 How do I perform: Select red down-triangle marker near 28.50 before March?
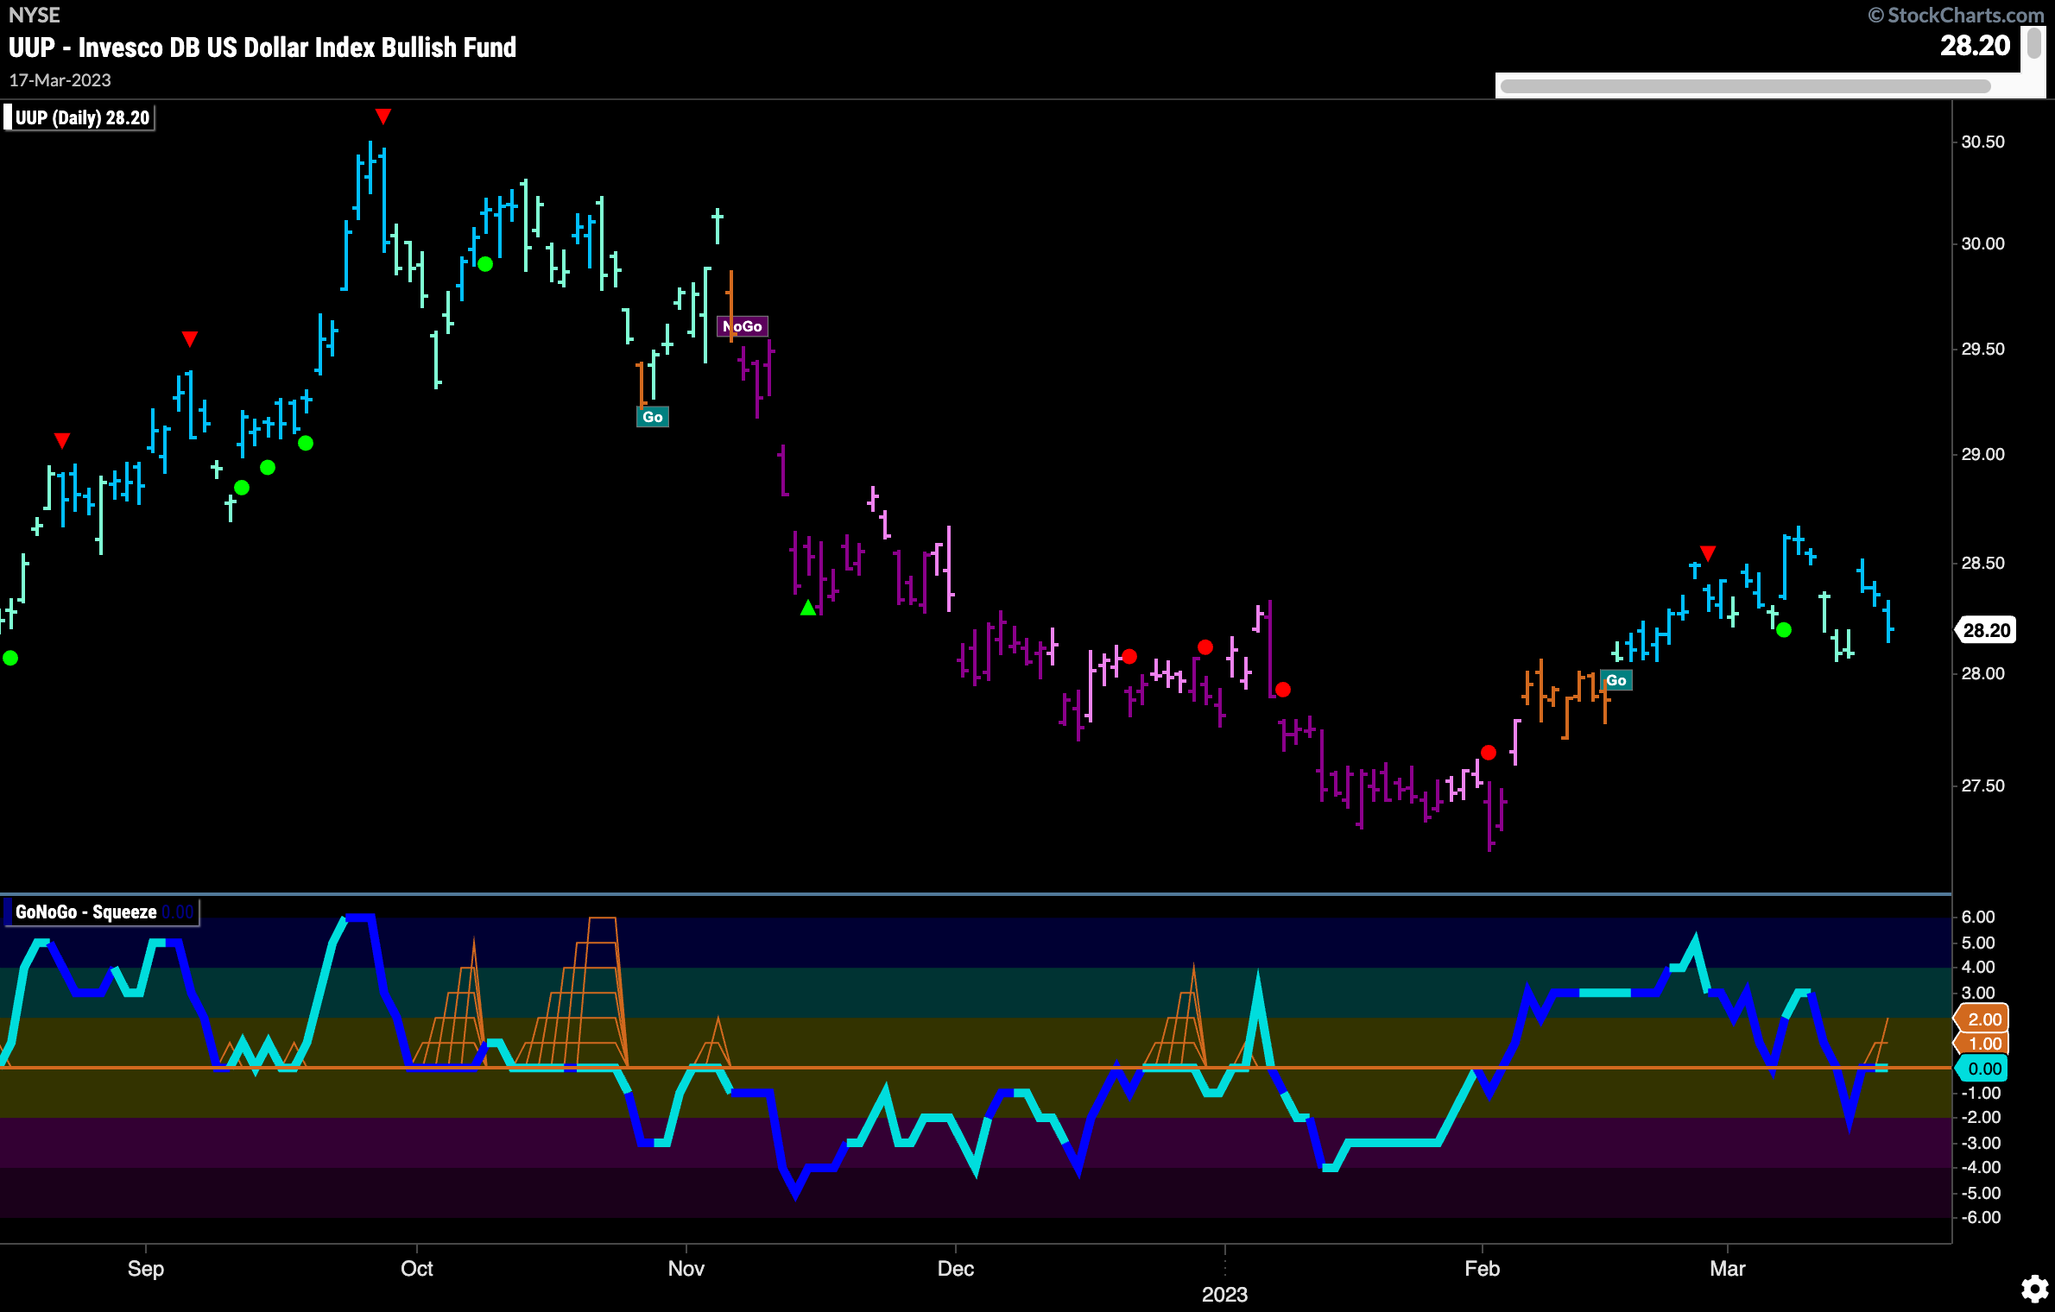pos(1708,552)
